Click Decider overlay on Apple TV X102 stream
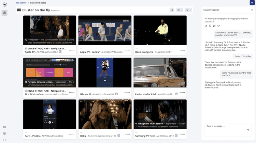The image size is (256, 143). click(x=49, y=41)
